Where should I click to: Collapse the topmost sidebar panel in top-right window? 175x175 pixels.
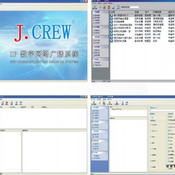[107, 12]
